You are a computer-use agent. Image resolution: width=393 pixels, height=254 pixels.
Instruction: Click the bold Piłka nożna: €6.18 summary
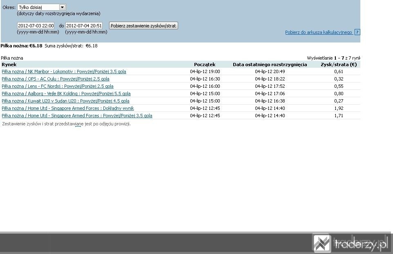21,46
